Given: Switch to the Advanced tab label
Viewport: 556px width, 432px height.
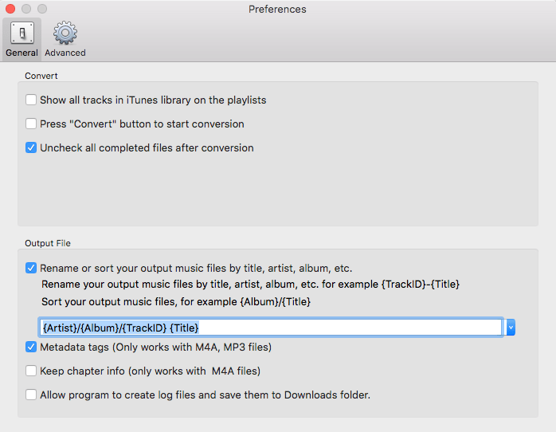Looking at the screenshot, I should [65, 53].
